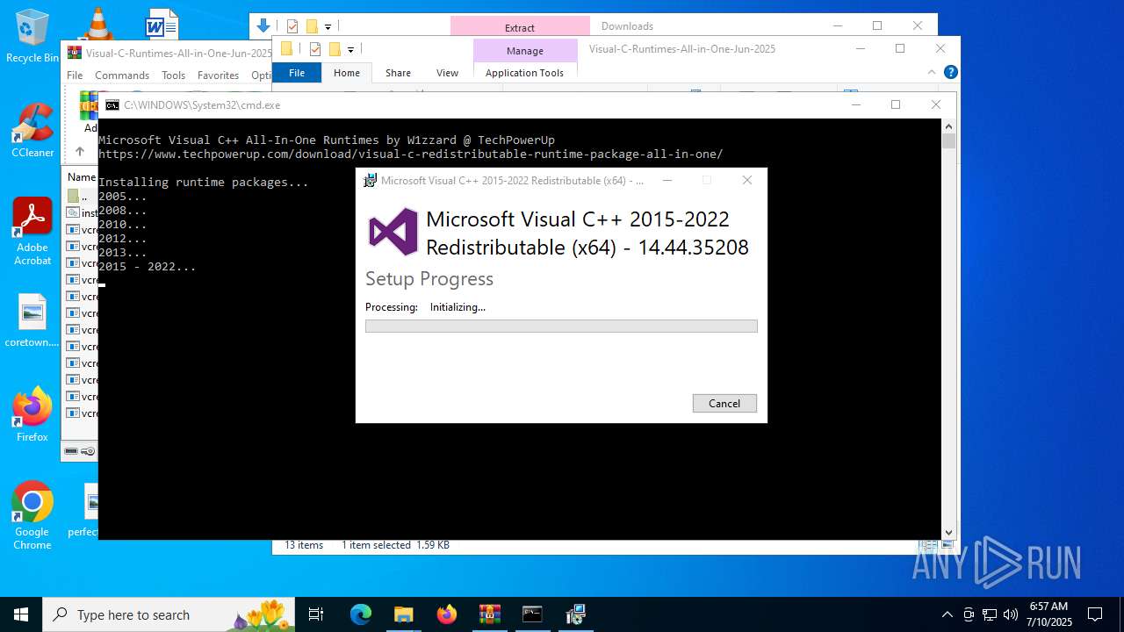
Task: Show hidden system tray icons
Action: (x=947, y=614)
